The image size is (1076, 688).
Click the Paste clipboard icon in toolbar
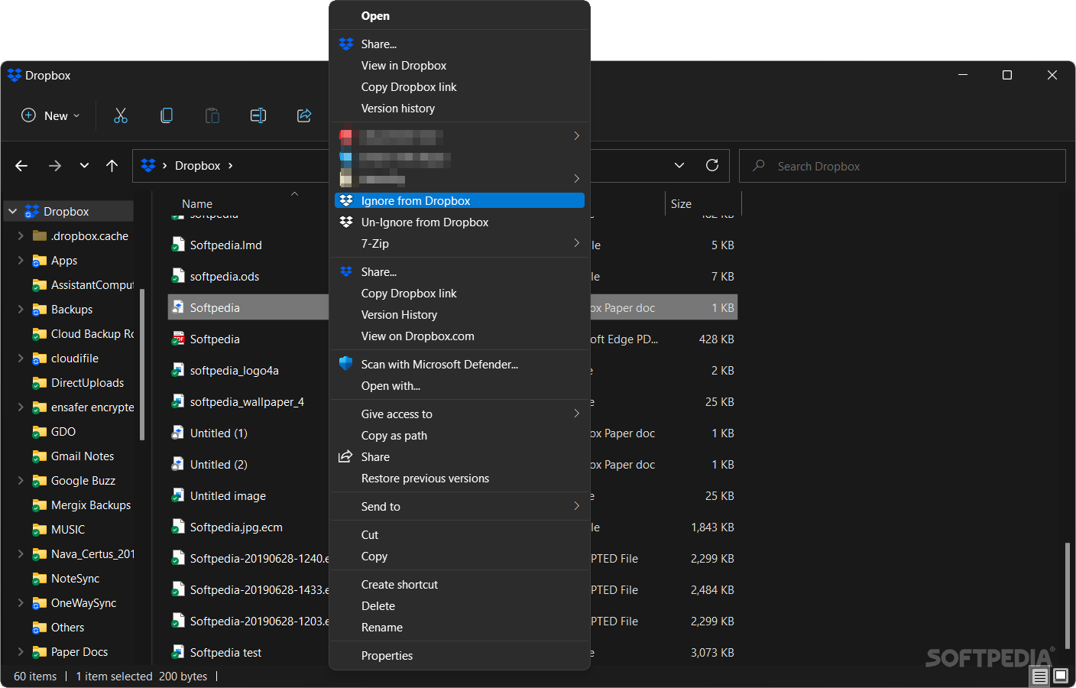pyautogui.click(x=212, y=115)
